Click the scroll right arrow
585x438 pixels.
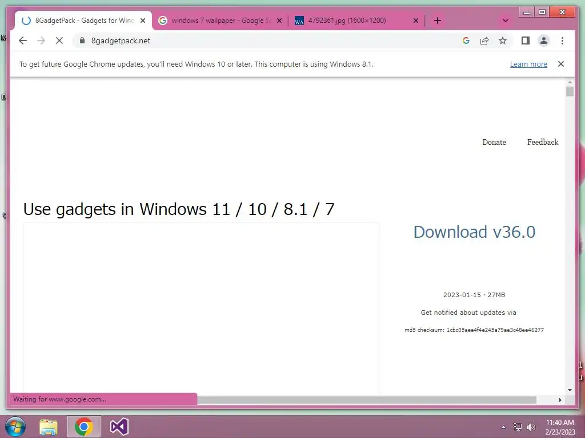pos(560,400)
